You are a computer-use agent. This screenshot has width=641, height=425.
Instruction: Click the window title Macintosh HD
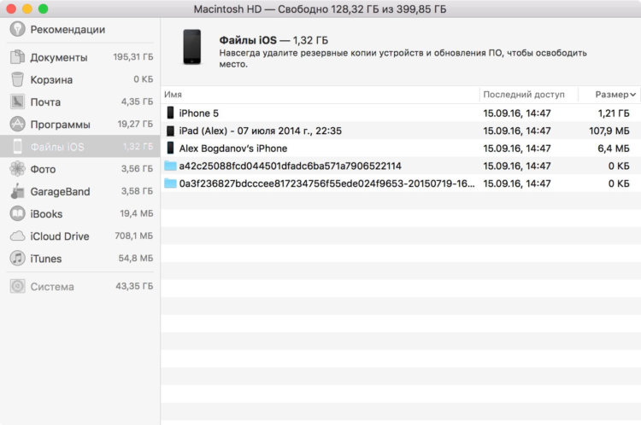pyautogui.click(x=320, y=9)
